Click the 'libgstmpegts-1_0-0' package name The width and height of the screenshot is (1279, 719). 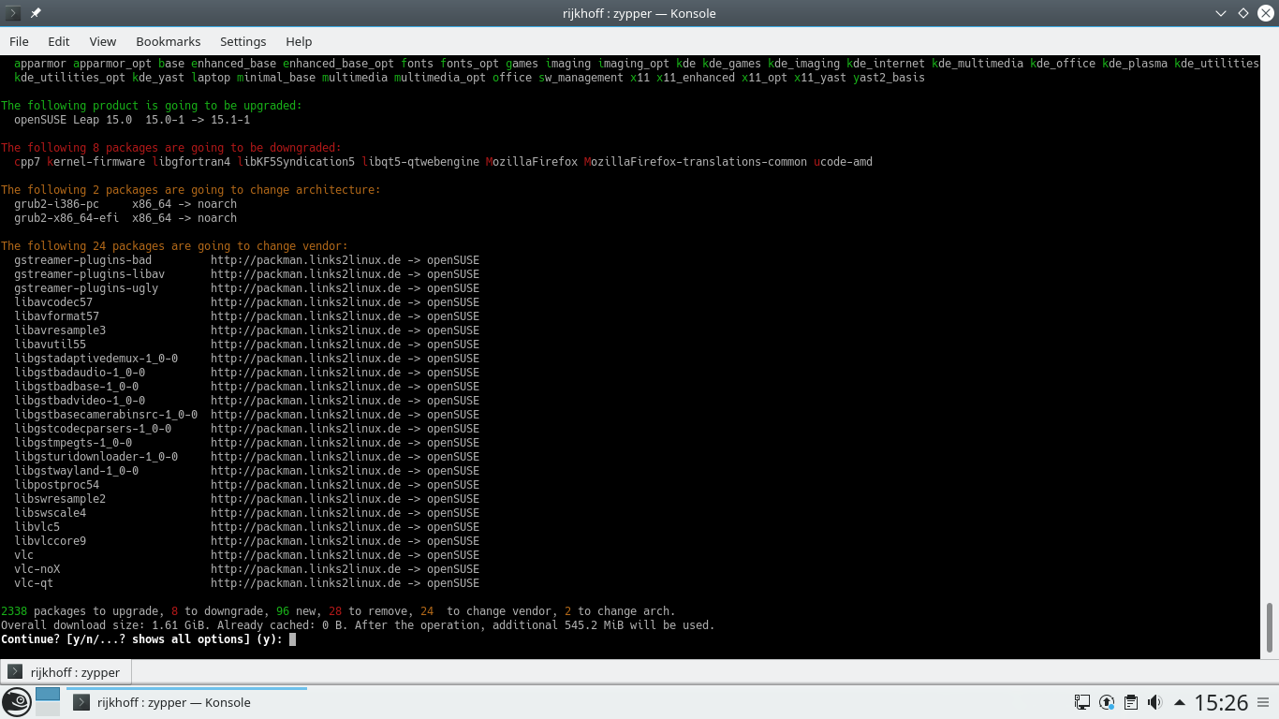[x=73, y=443]
